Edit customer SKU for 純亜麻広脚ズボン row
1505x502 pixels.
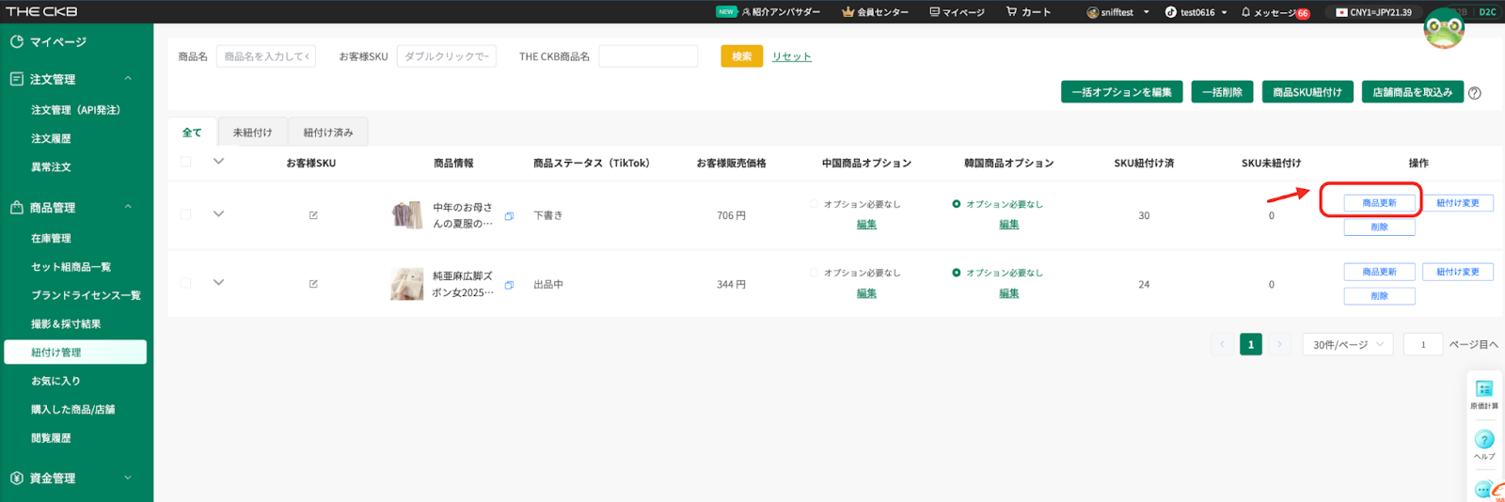click(313, 284)
